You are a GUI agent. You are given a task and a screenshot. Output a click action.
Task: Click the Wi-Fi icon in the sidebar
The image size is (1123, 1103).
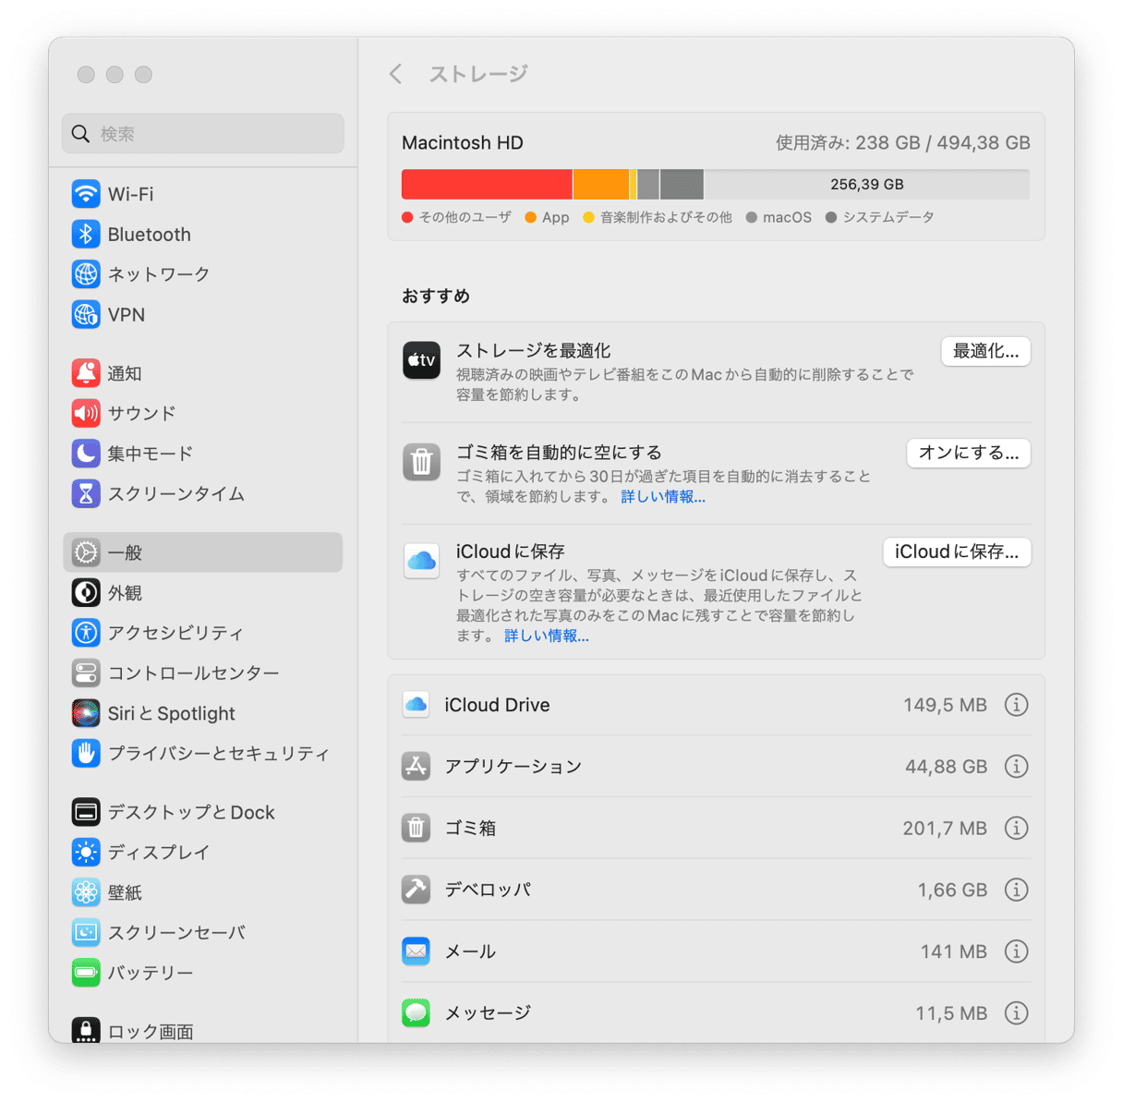[86, 194]
